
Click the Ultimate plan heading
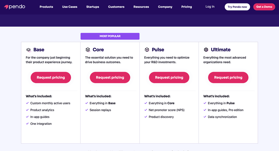coord(221,50)
